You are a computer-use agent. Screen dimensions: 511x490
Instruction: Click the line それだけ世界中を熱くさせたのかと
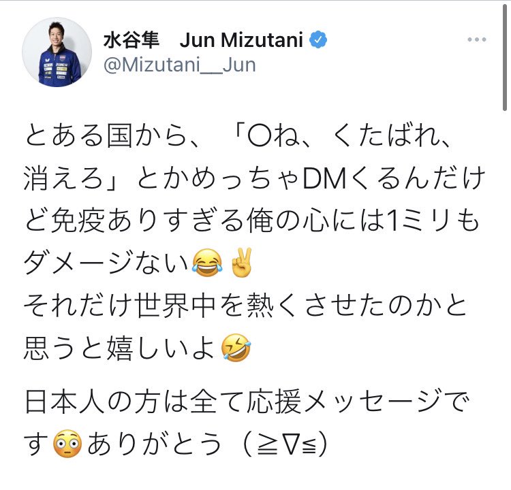[245, 306]
